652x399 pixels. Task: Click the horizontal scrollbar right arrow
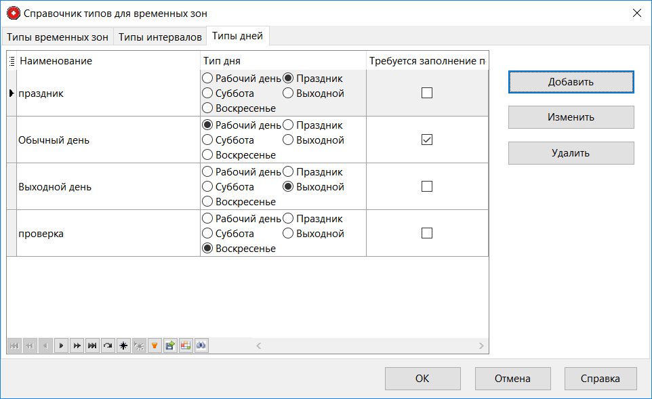481,346
